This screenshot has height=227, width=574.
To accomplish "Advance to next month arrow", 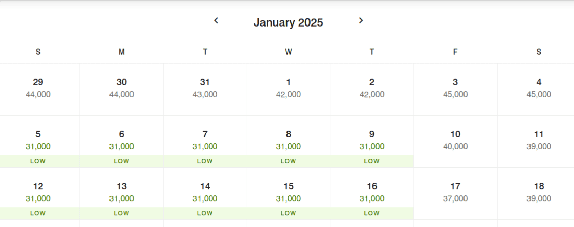I will (361, 21).
